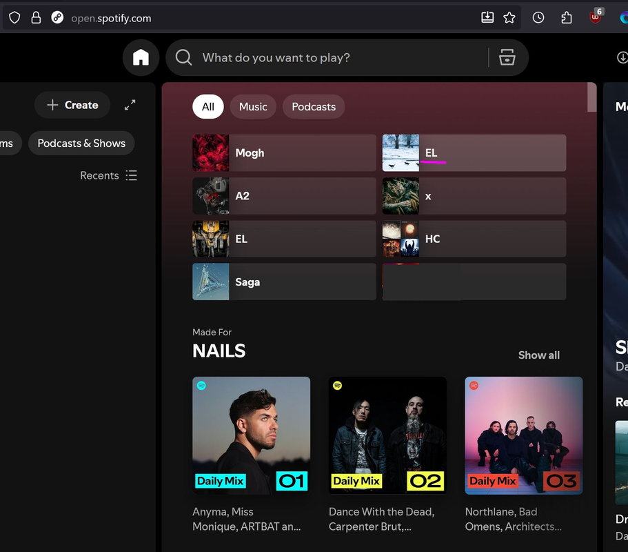Click the site permissions icon in address bar
Screen dimensions: 628x552
[57, 18]
